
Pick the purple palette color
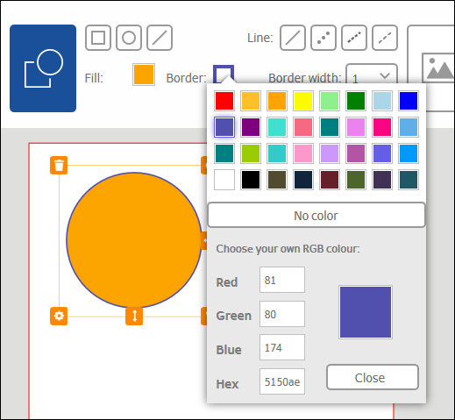[x=251, y=127]
